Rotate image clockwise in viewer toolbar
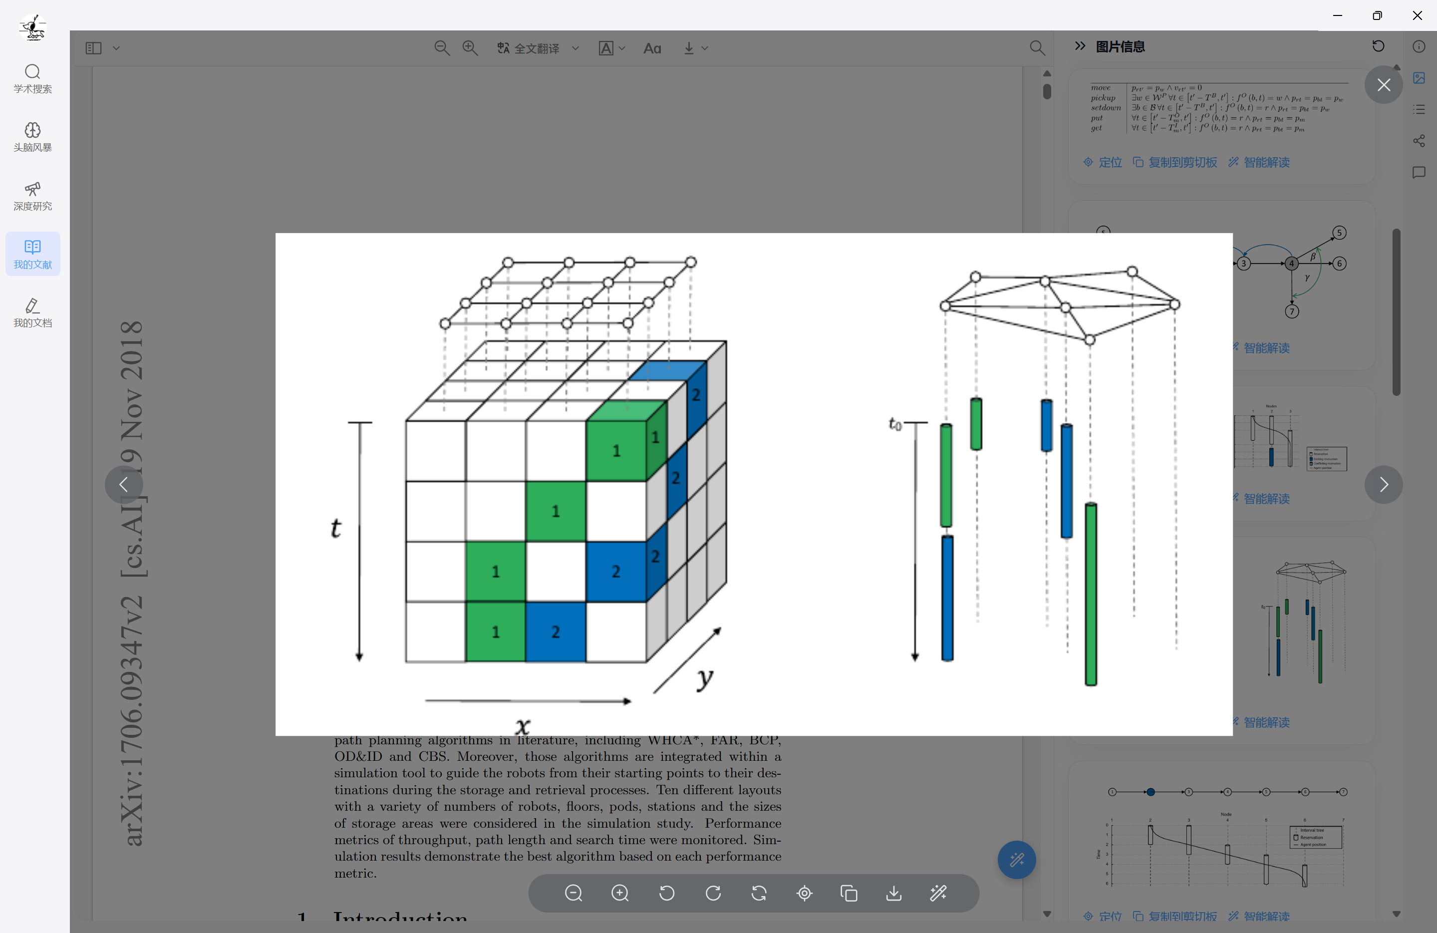The image size is (1437, 933). coord(713,893)
